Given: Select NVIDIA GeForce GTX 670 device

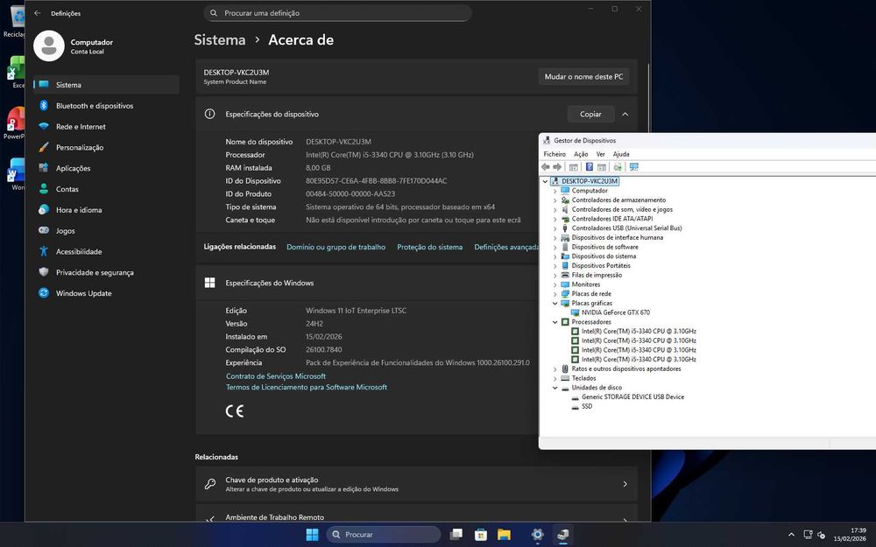Looking at the screenshot, I should click(616, 312).
